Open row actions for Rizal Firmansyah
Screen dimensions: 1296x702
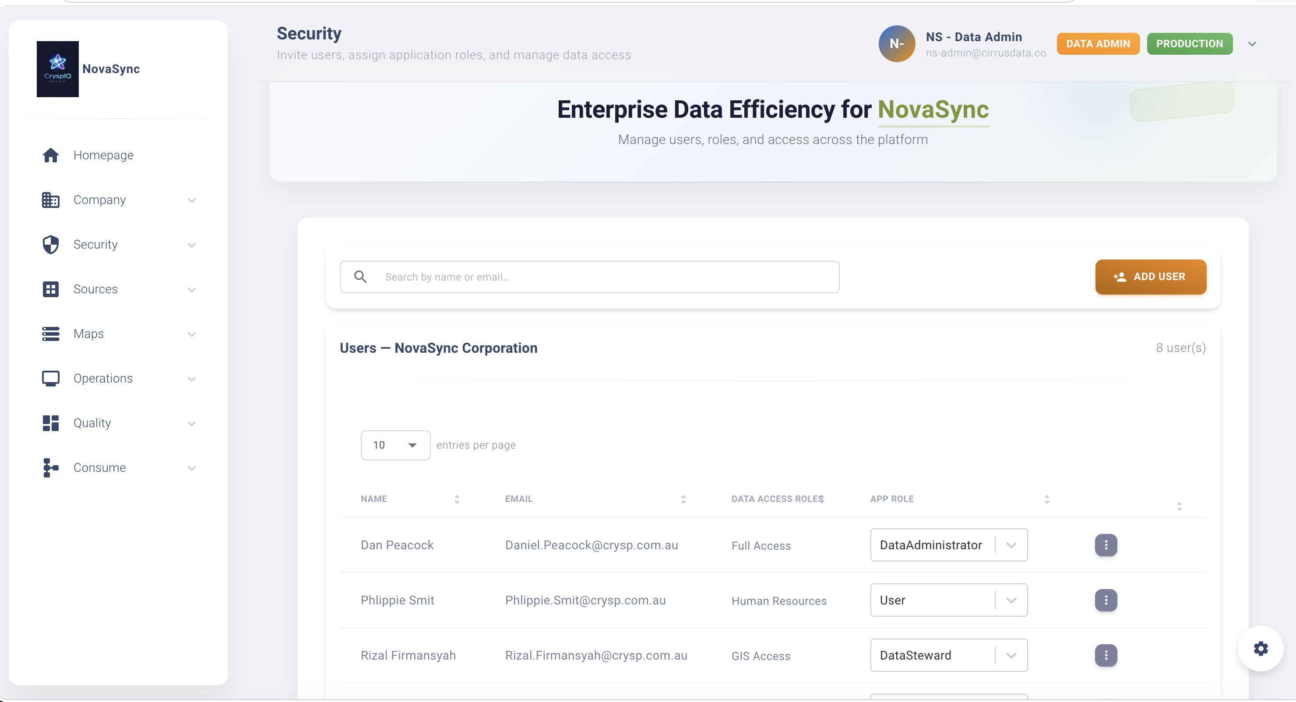(1106, 655)
